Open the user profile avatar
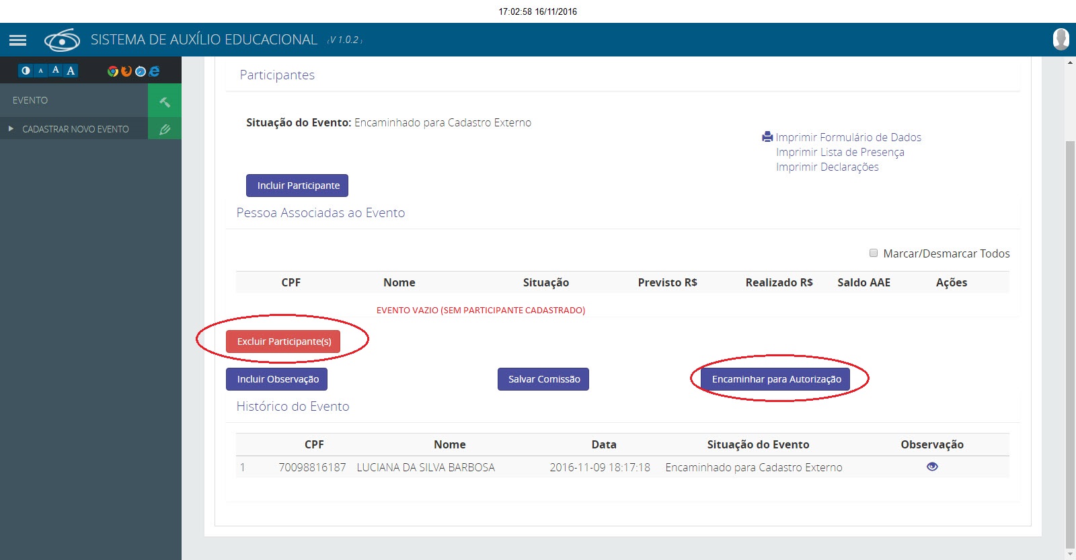This screenshot has width=1076, height=560. point(1061,39)
